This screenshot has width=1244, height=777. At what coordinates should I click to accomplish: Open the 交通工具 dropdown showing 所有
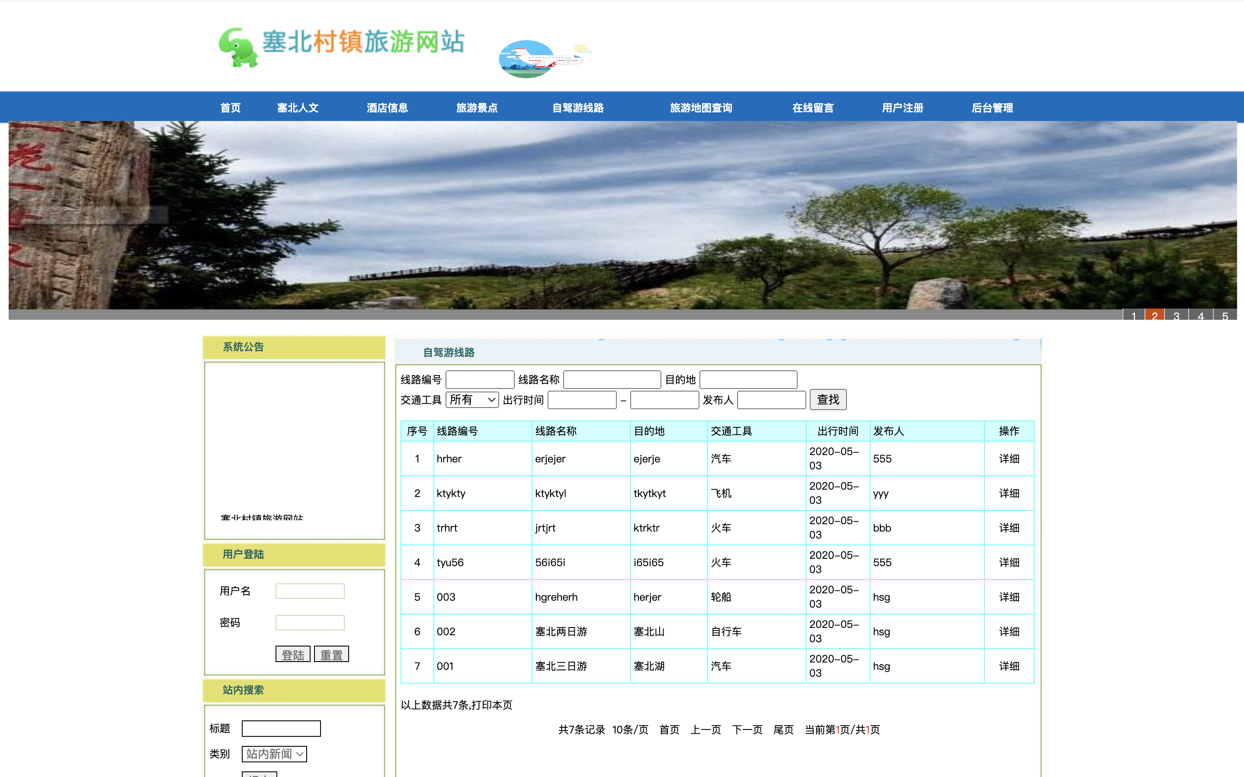tap(471, 400)
